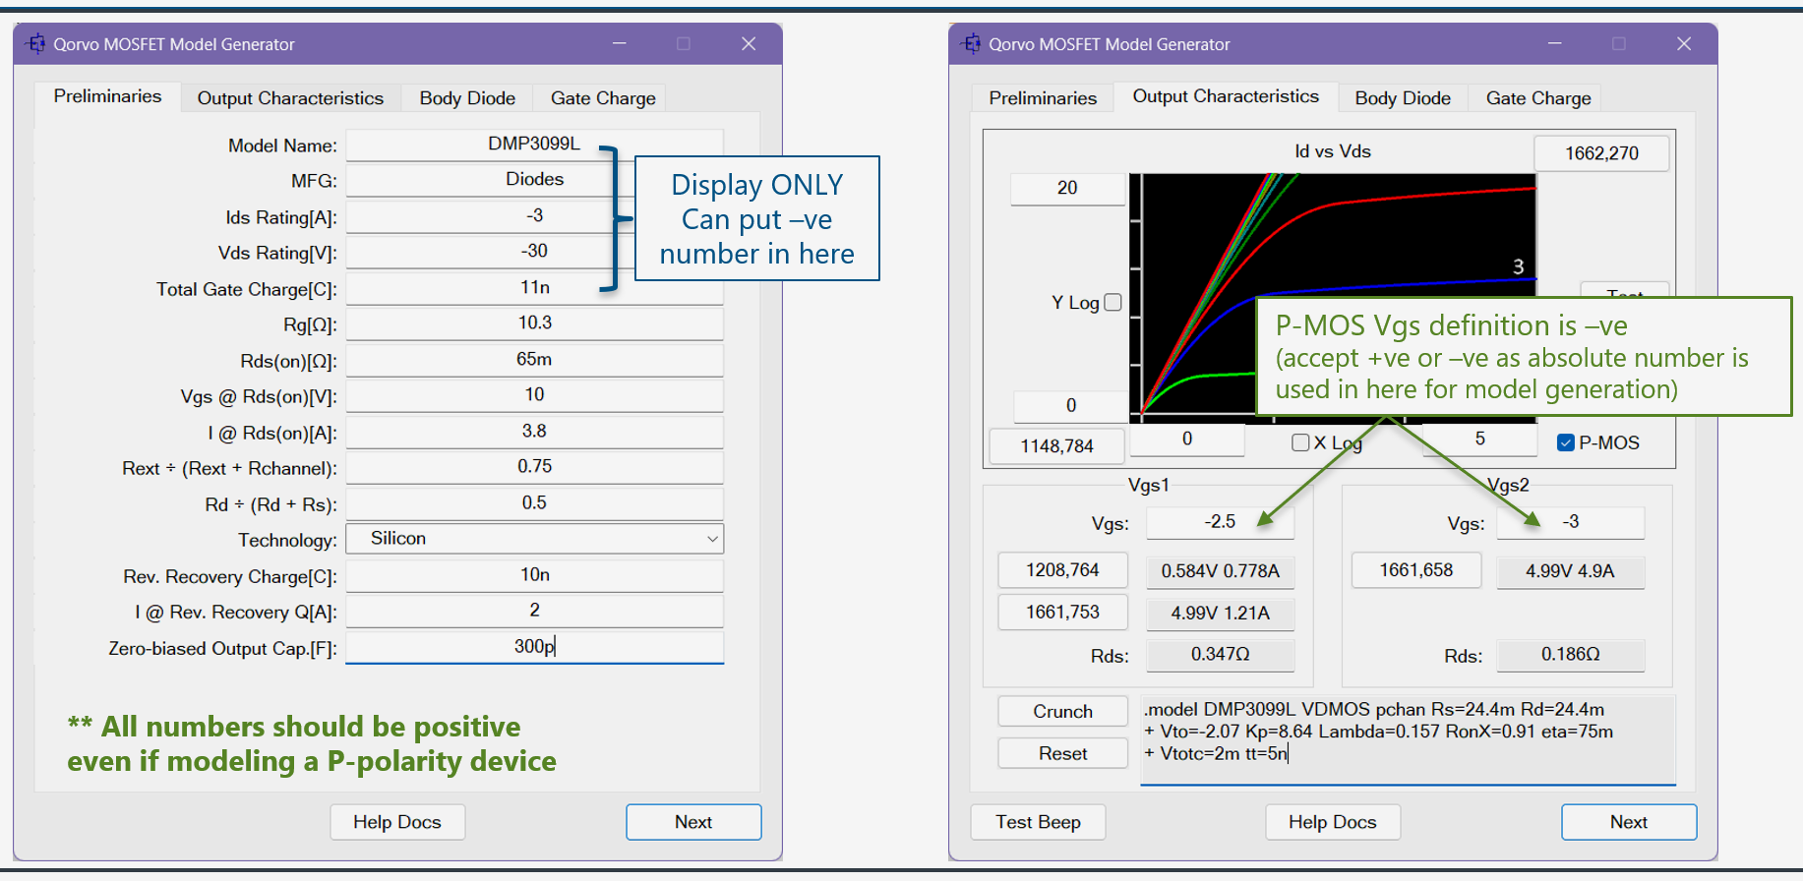Click the Test Beep button
The image size is (1803, 881).
[x=1038, y=822]
